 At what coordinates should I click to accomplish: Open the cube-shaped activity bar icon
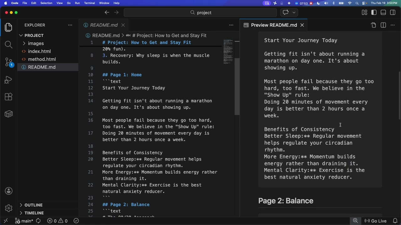(8, 114)
